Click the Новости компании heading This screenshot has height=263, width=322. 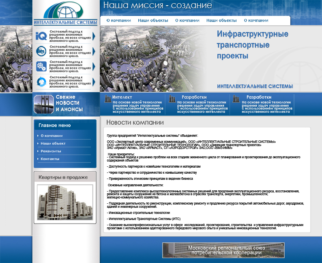135,123
